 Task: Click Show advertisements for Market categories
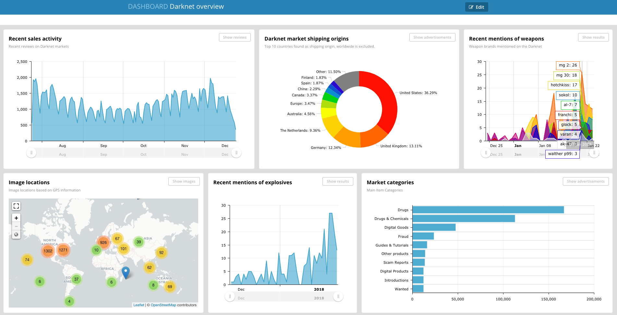586,181
